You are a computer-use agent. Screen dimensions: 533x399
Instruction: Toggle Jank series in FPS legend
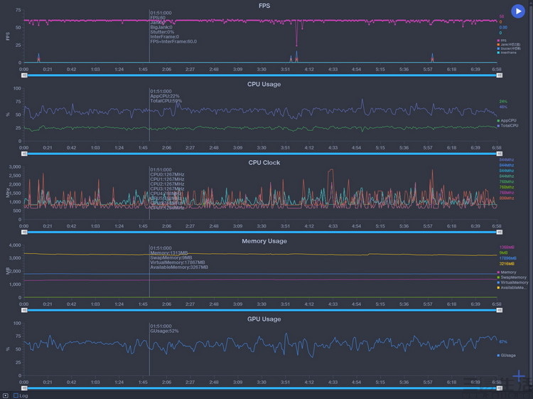coord(509,45)
